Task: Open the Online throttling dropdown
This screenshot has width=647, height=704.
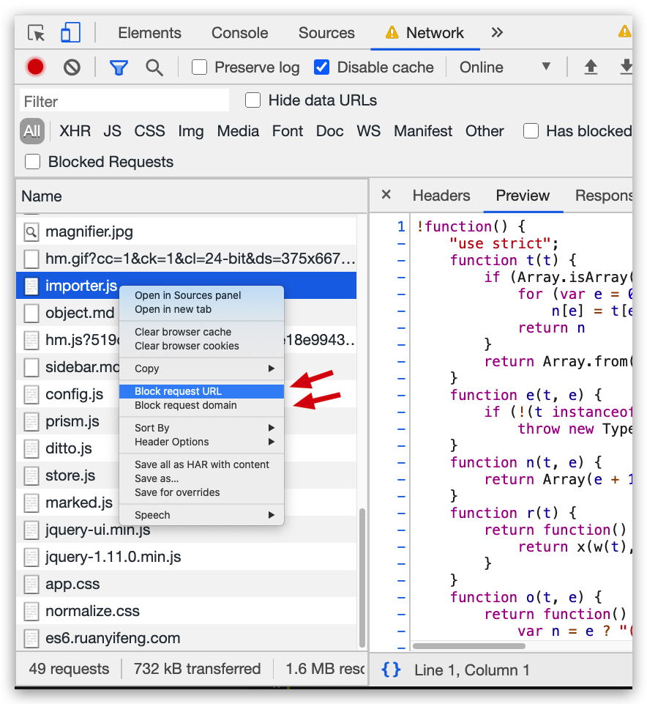Action: 505,67
